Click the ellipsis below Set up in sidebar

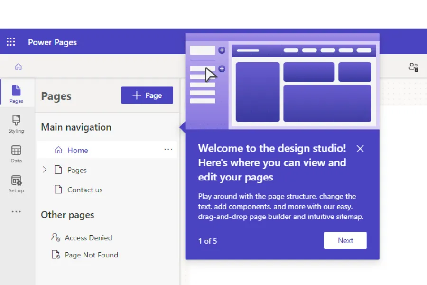[x=16, y=211]
